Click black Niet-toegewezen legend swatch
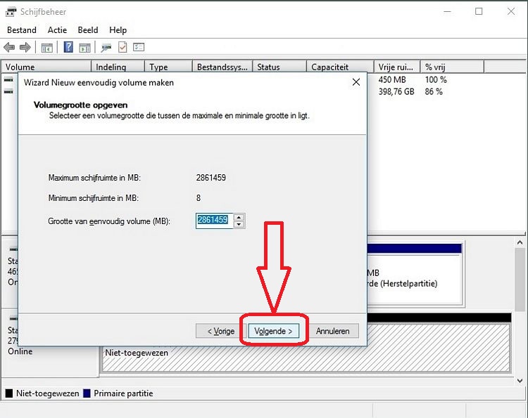 pos(9,393)
